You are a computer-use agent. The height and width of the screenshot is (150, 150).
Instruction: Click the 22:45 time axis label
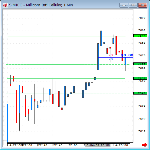pyautogui.click(x=58, y=145)
